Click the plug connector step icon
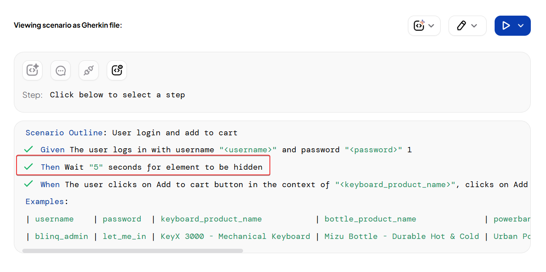Image resolution: width=546 pixels, height=272 pixels. coord(88,71)
